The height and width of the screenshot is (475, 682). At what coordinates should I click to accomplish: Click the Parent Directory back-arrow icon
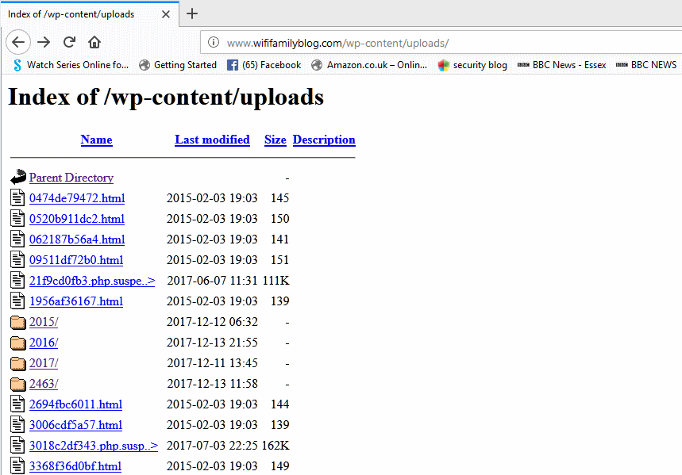point(17,177)
